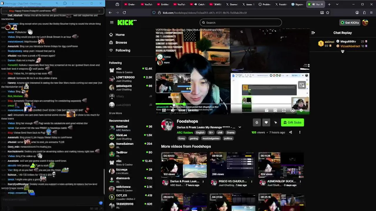Select the Drama tag
Image resolution: width=376 pixels, height=211 pixels.
pos(231,132)
